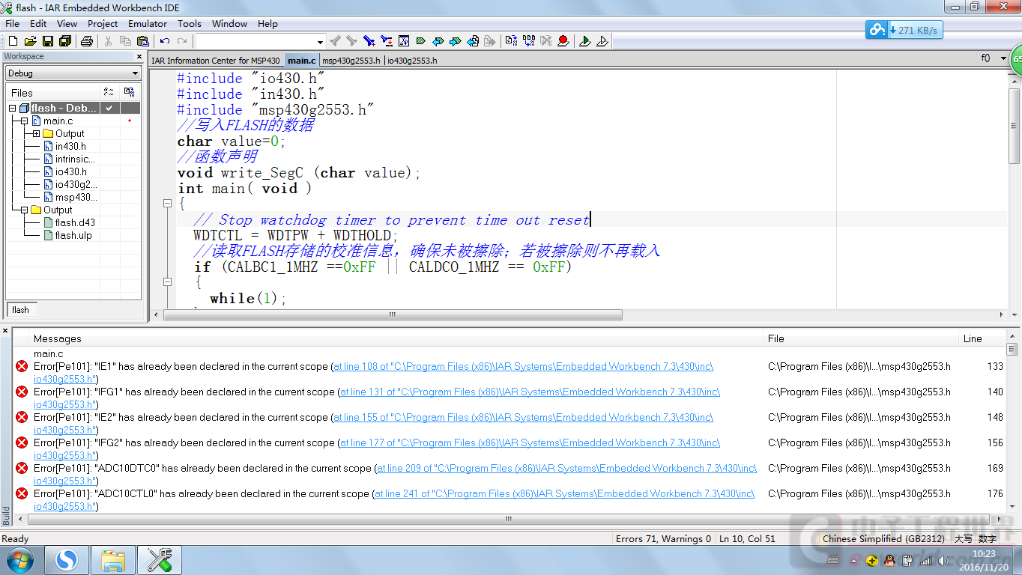1022x575 pixels.
Task: Click the Go To line icon
Action: coord(404,41)
